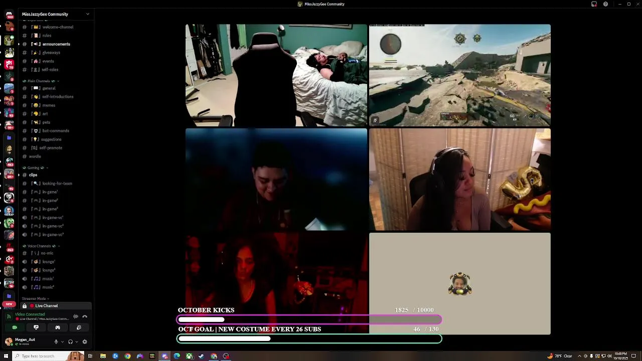Open noise suppression options
This screenshot has height=361, width=642.
click(x=76, y=316)
